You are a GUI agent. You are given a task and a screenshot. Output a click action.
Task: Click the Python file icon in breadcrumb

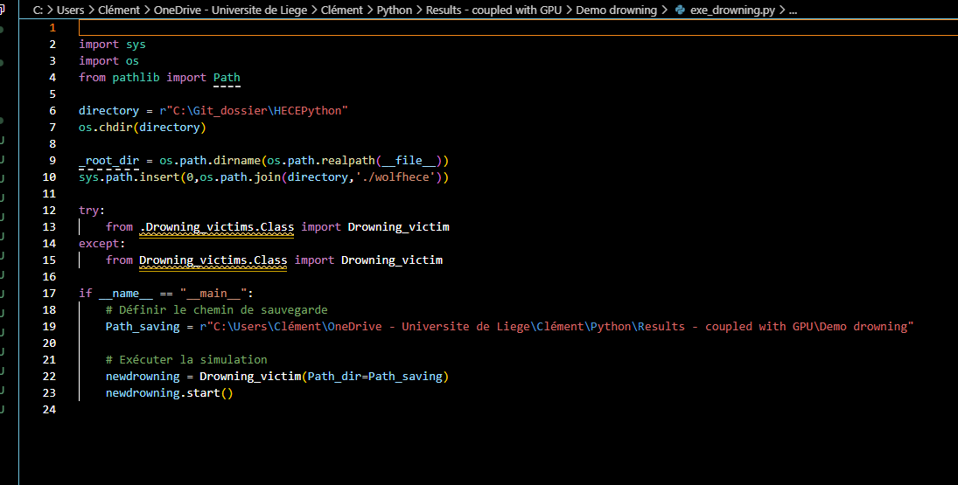680,10
